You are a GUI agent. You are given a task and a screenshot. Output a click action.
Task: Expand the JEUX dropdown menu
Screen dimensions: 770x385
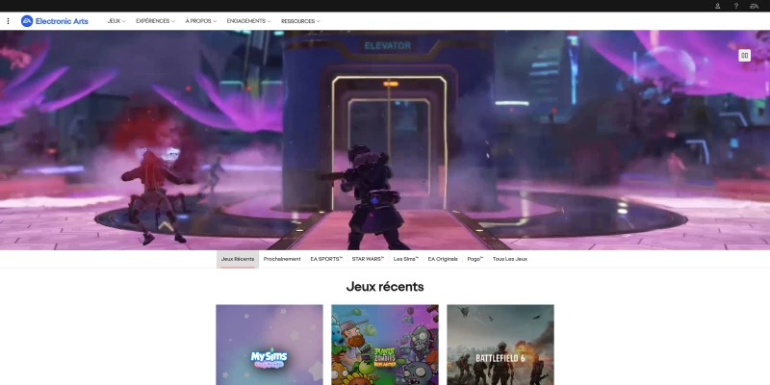[116, 21]
